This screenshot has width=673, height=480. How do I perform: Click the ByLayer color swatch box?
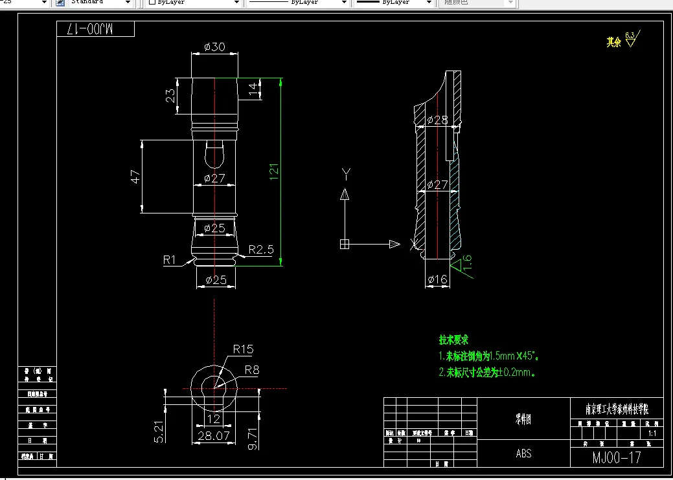152,2
